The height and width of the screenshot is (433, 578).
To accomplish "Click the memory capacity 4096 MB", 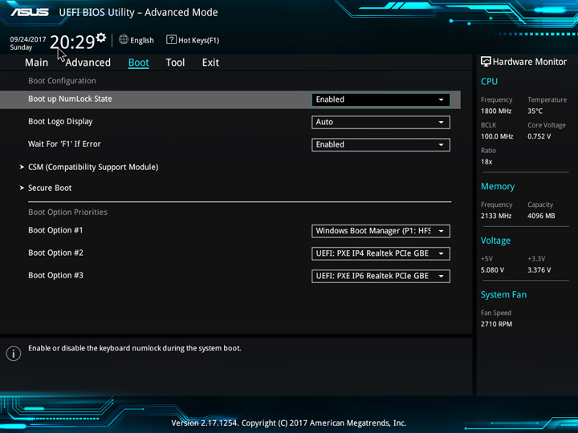I will [541, 216].
